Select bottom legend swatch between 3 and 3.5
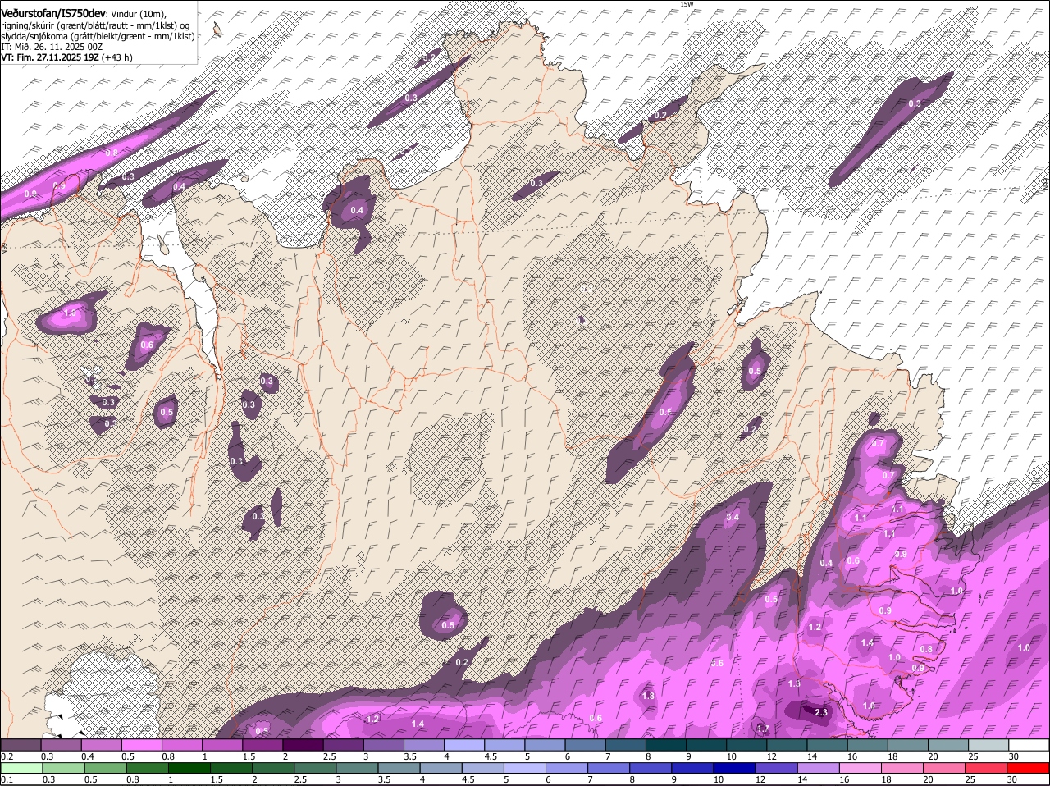This screenshot has height=786, width=1050. click(358, 768)
